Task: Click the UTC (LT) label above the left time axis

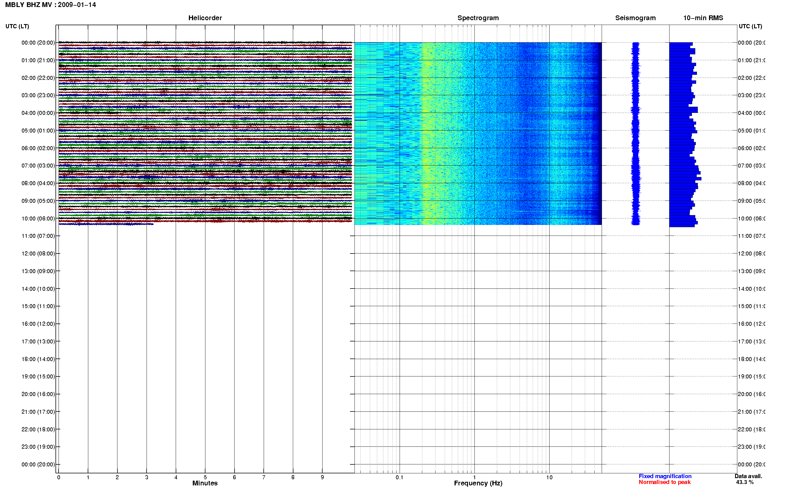Action: coord(17,26)
